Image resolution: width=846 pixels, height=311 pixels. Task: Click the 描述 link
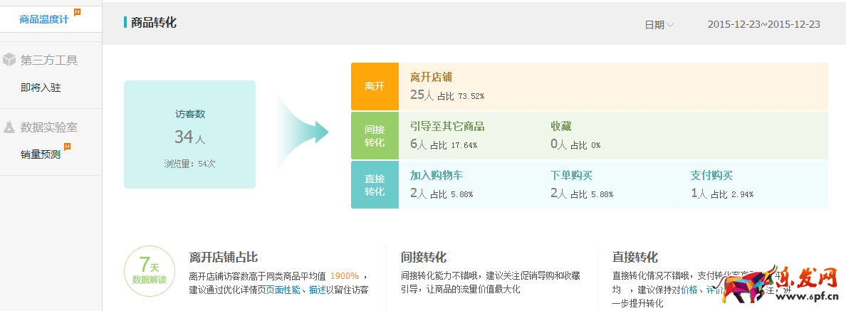pyautogui.click(x=317, y=290)
